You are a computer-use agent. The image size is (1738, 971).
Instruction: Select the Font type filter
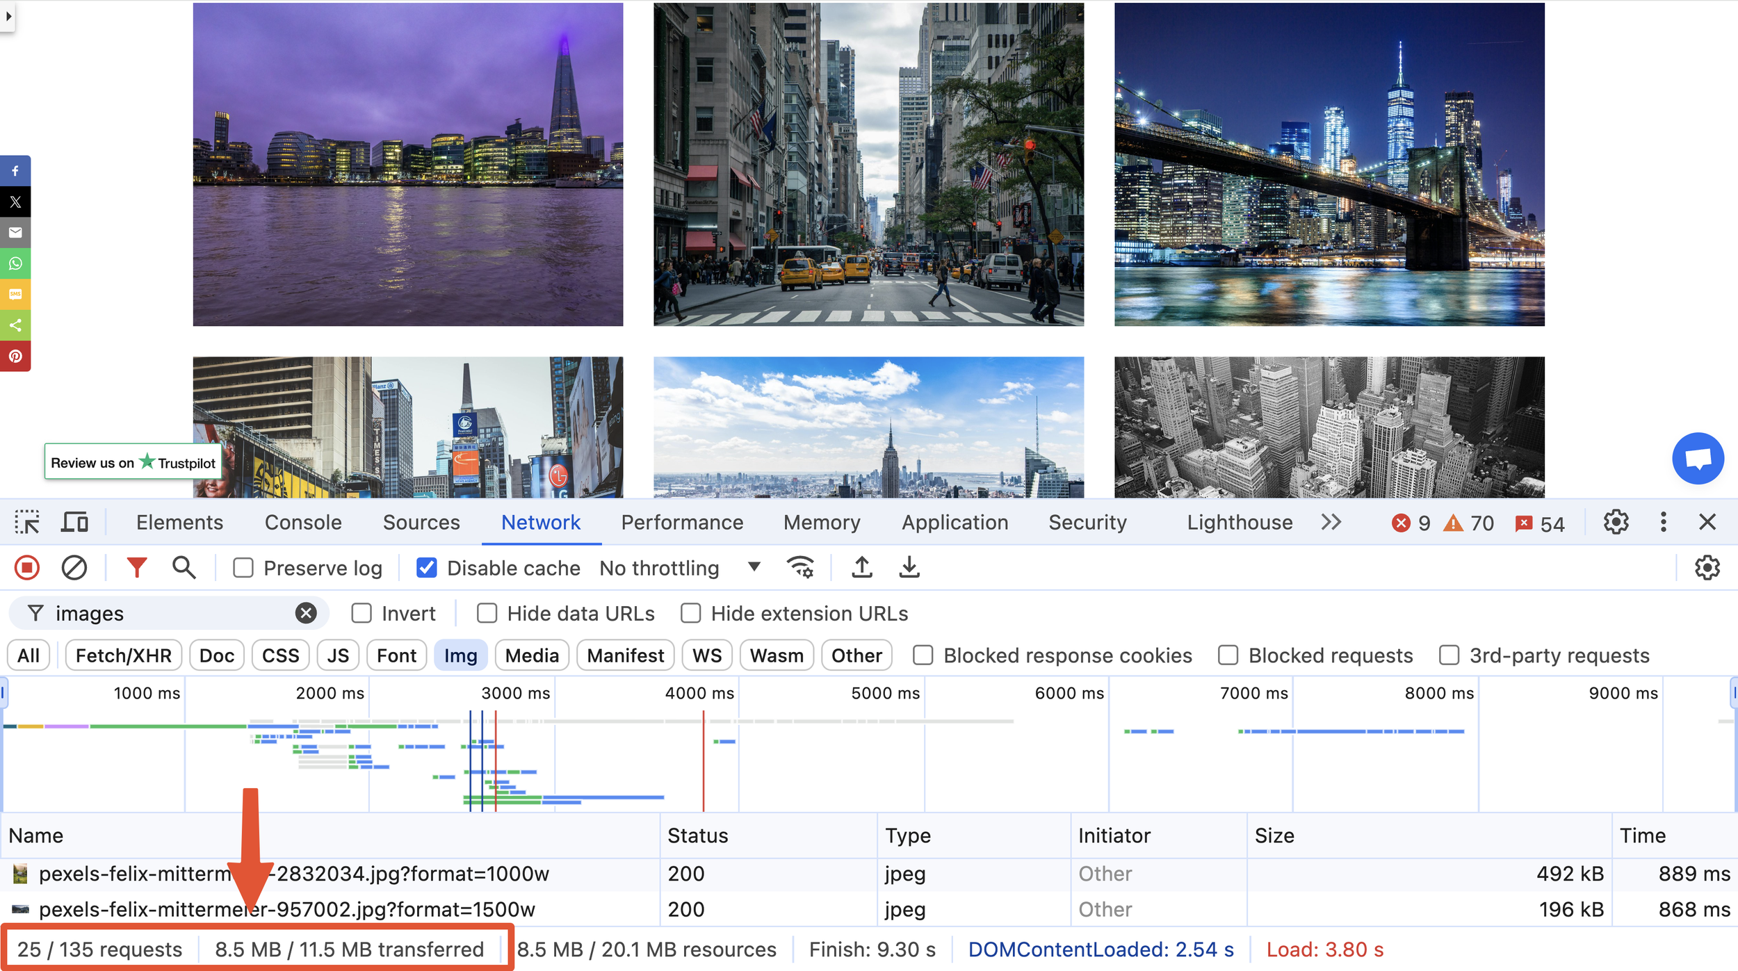point(396,655)
